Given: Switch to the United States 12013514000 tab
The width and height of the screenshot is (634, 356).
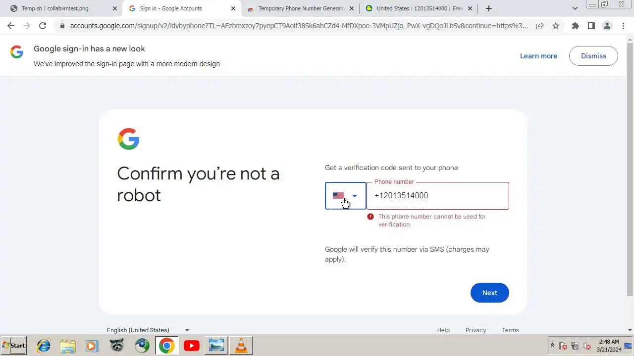Looking at the screenshot, I should point(420,8).
